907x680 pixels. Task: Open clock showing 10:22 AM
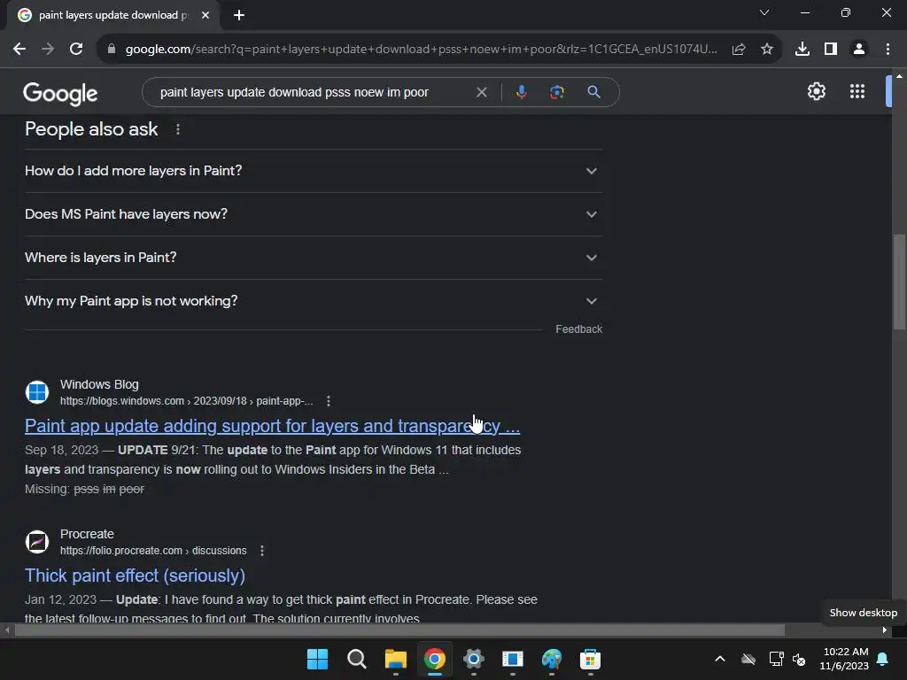844,659
